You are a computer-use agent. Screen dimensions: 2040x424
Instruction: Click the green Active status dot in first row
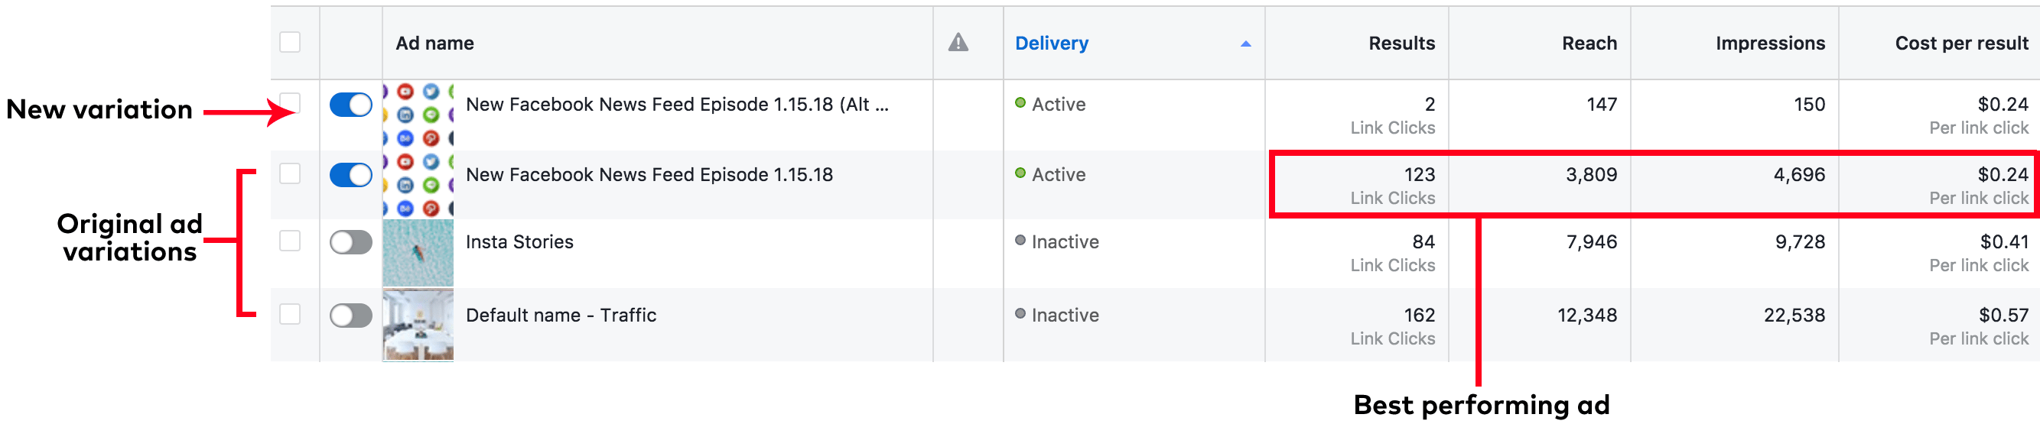point(1020,103)
